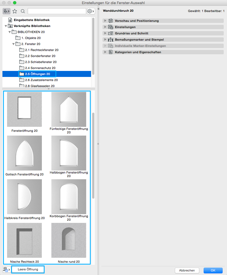The image size is (227, 275).
Task: Open favorites with the star icon
Action: [15, 11]
